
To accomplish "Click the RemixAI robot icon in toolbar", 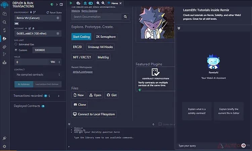I will pyautogui.click(x=85, y=3).
